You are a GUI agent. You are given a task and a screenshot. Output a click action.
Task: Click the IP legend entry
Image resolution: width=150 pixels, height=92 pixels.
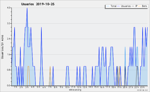[x=134, y=6]
